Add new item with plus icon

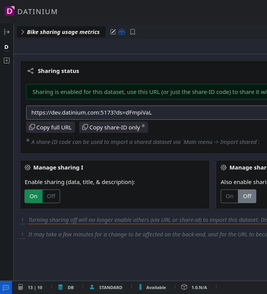point(7,61)
